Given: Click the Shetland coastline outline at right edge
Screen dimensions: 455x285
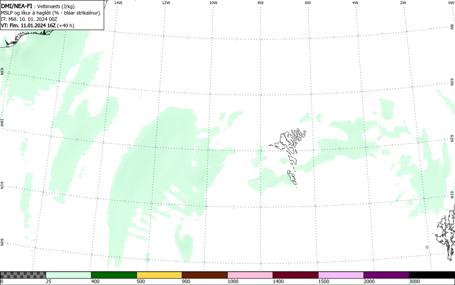Looking at the screenshot, I should 445,232.
